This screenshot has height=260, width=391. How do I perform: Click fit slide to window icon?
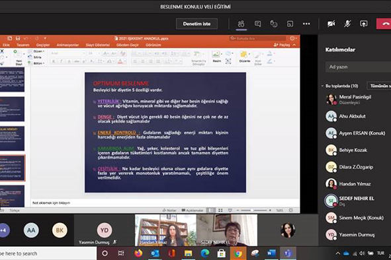click(290, 211)
